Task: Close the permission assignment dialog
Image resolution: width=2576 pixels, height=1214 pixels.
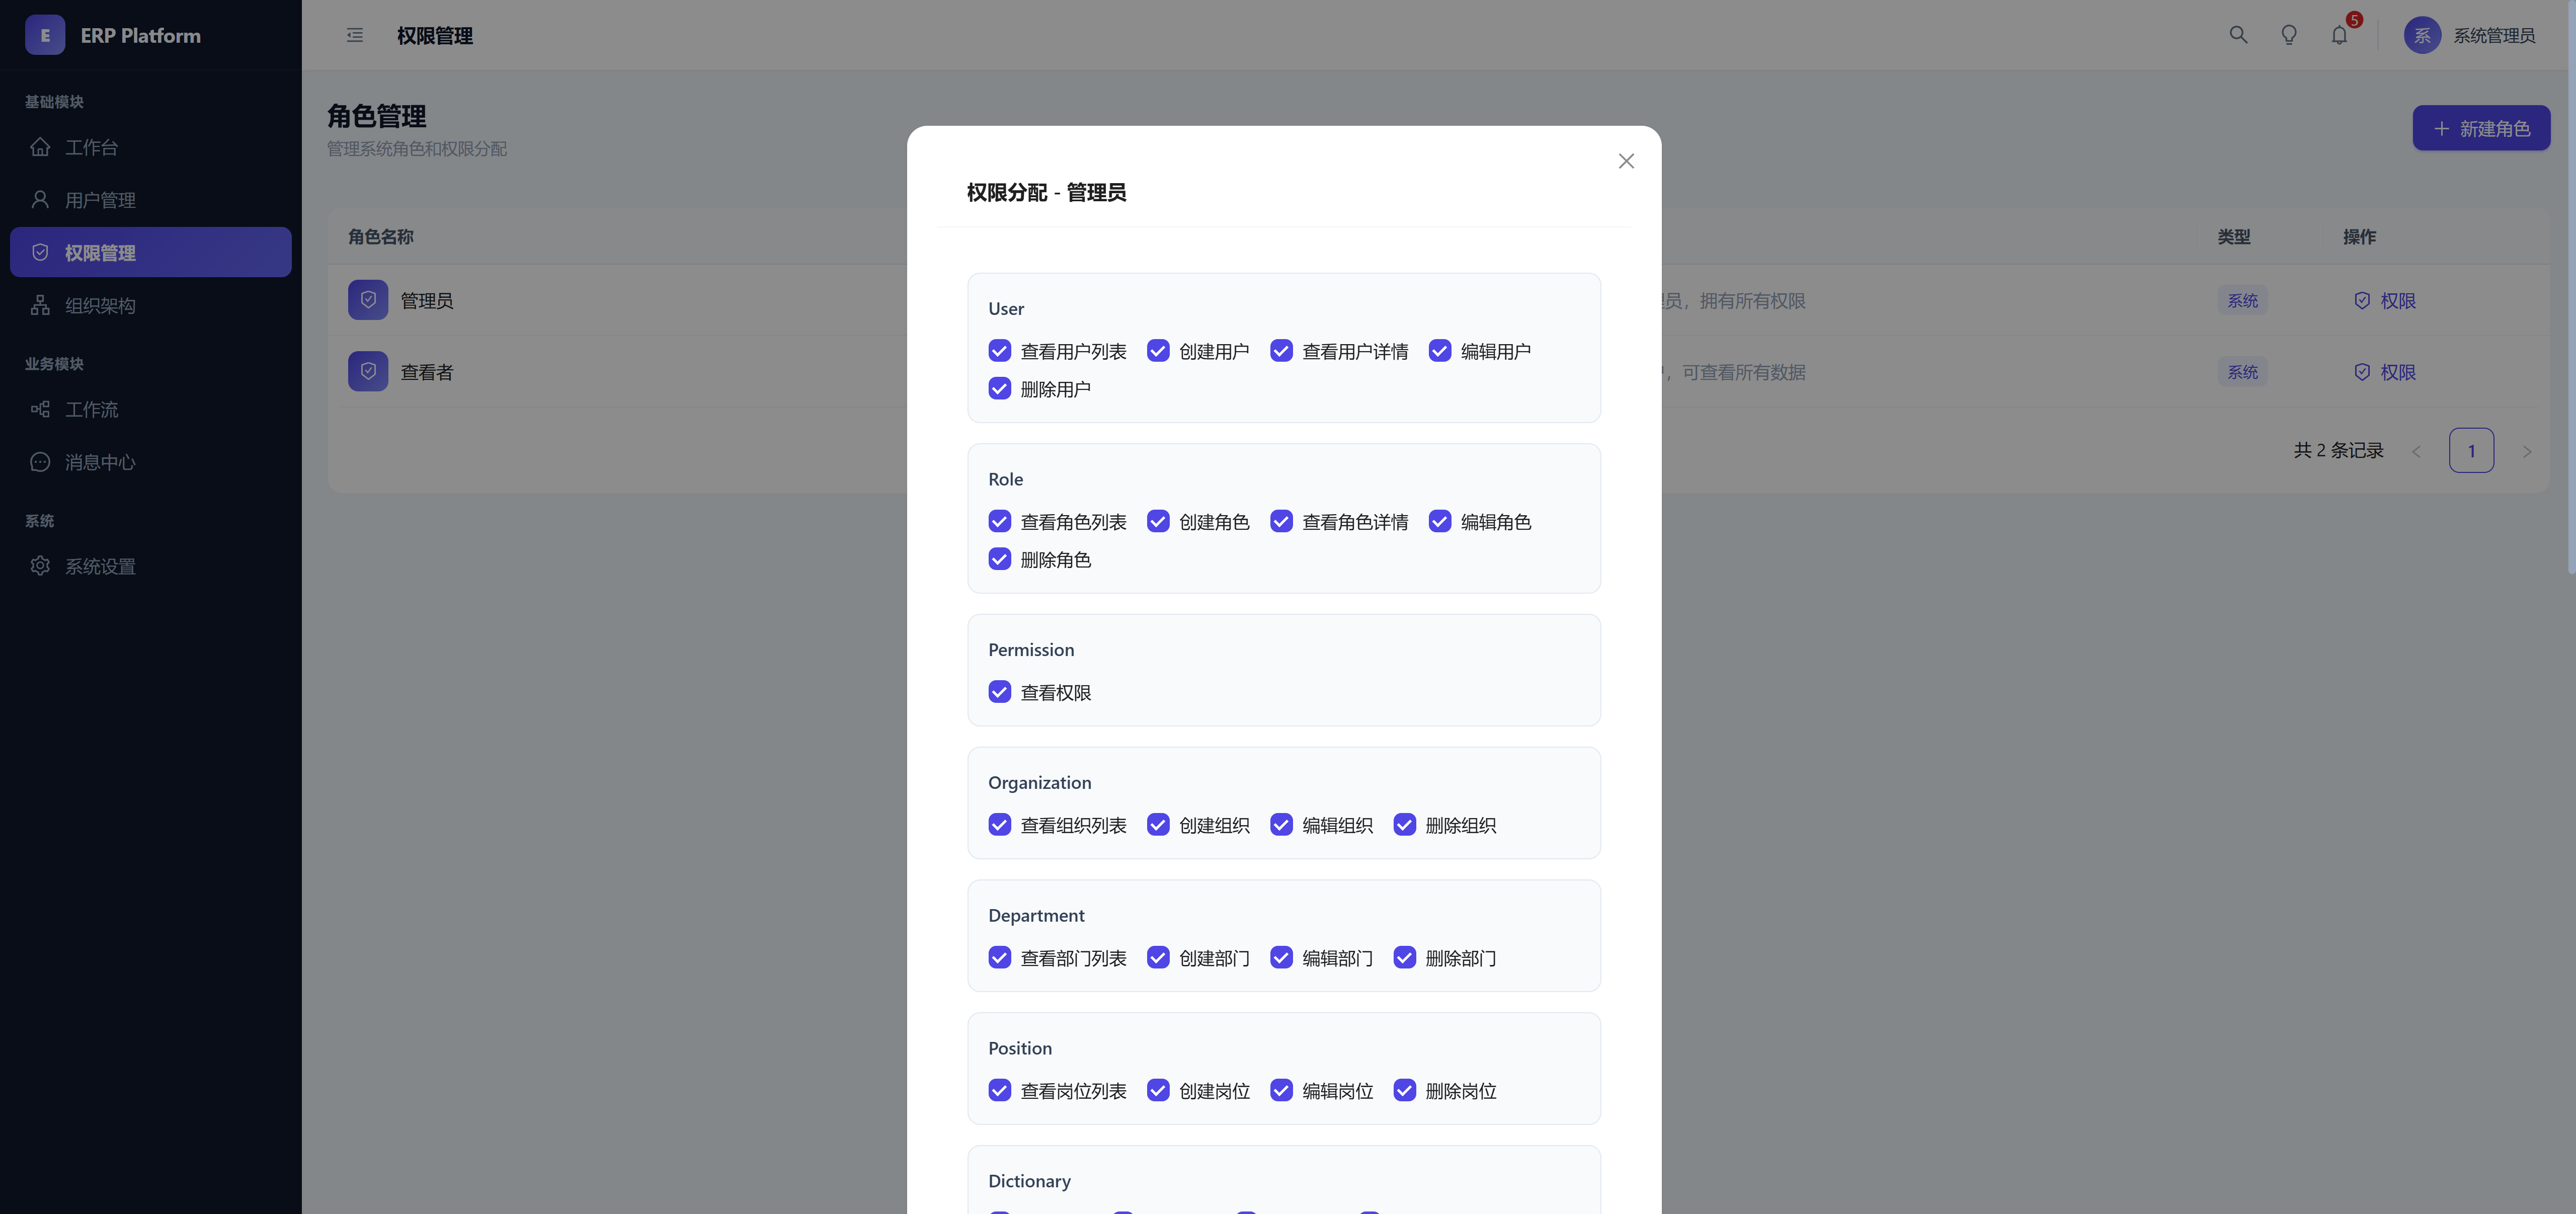Action: click(1626, 161)
